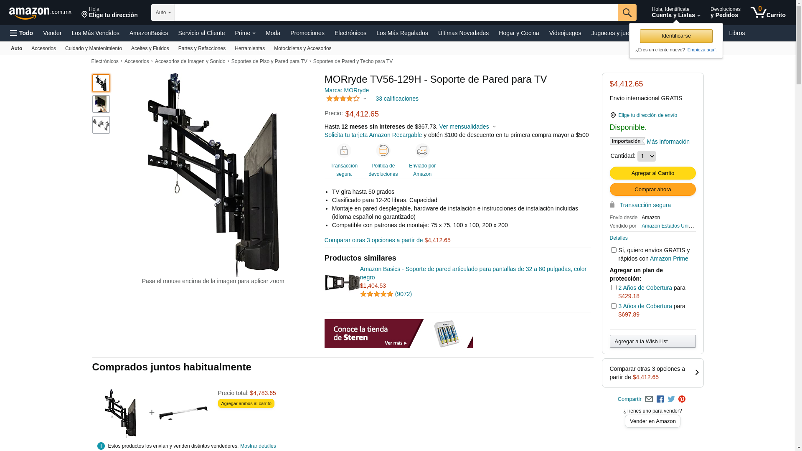Screen dimensions: 802x451
Task: Share via Facebook icon
Action: [x=660, y=399]
